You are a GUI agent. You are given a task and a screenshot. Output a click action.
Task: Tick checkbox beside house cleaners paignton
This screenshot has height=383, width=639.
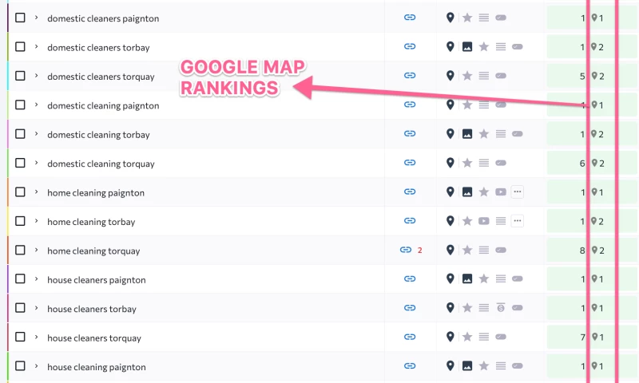coord(21,279)
